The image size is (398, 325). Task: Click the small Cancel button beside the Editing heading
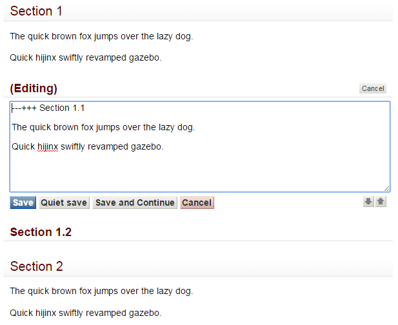(373, 88)
